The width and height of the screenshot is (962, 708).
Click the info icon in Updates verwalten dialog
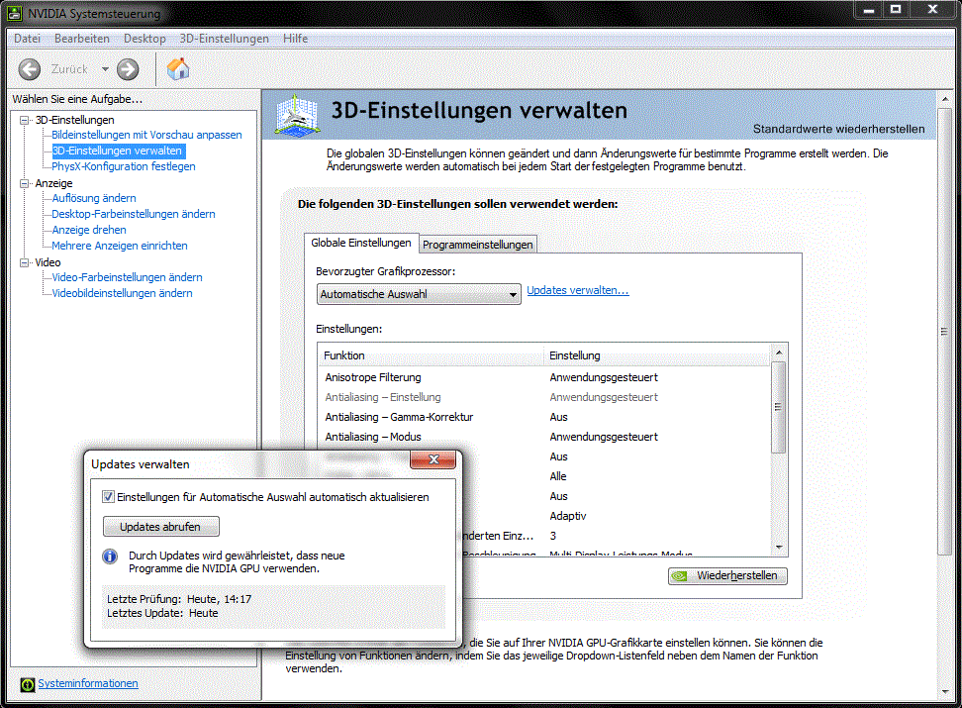click(x=110, y=556)
